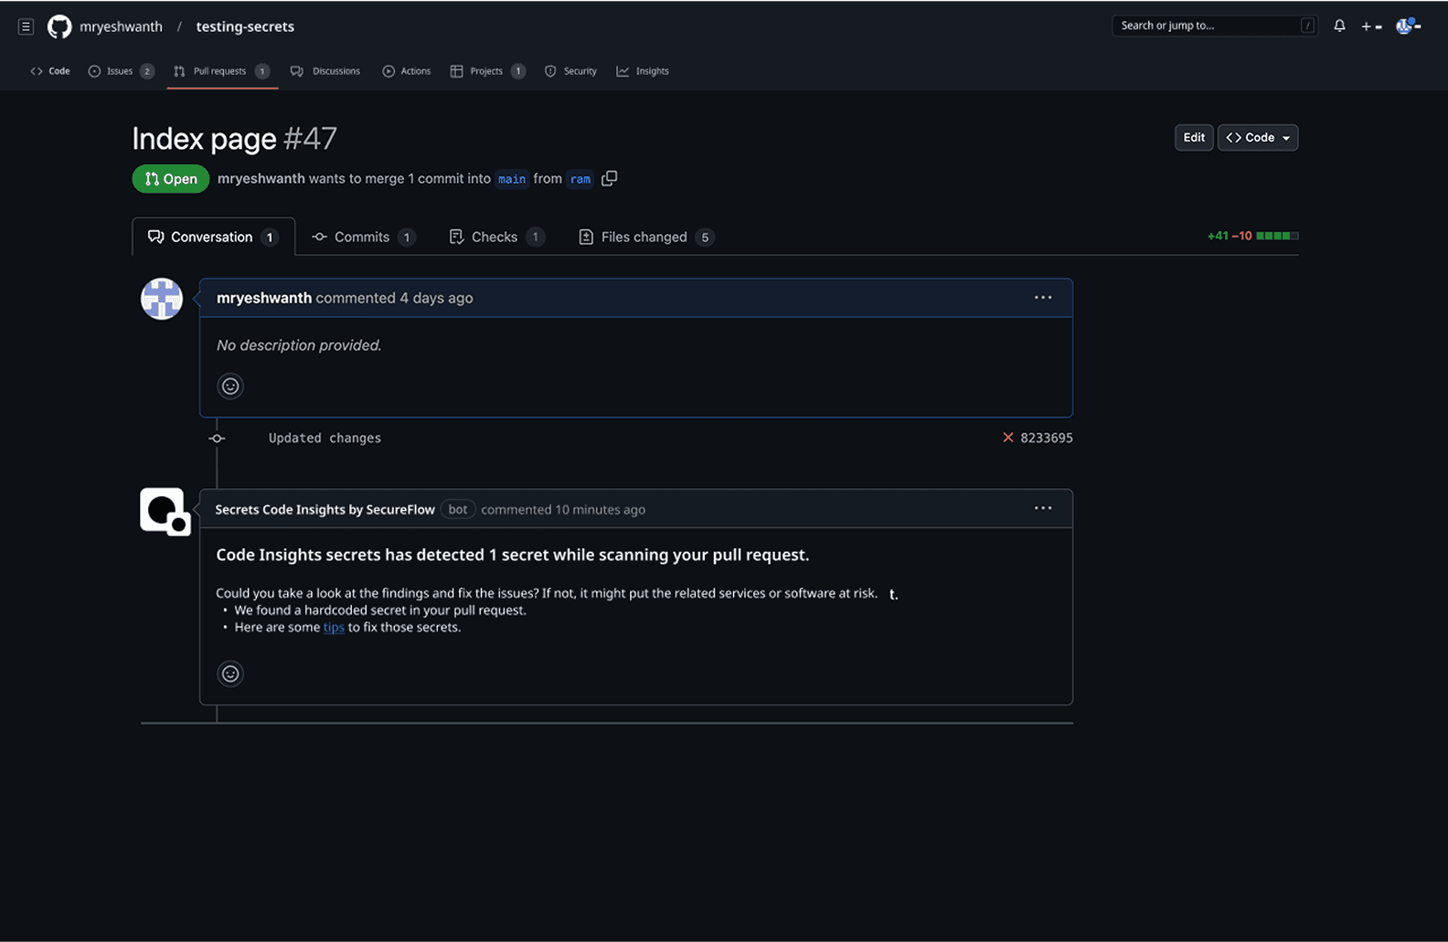1448x942 pixels.
Task: Open the testing-secrets repository link
Action: 245,26
